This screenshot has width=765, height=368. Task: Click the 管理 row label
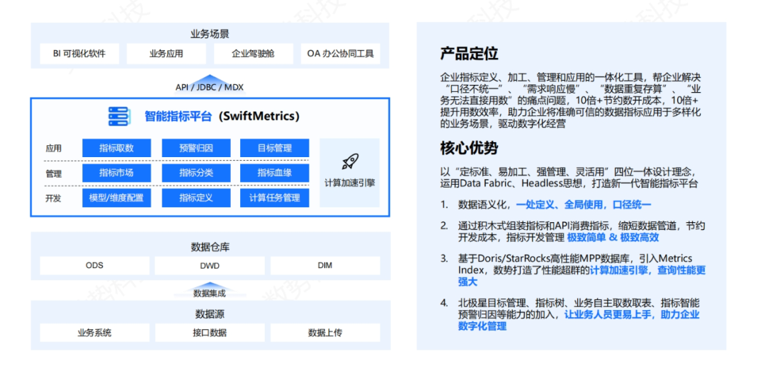[x=54, y=173]
